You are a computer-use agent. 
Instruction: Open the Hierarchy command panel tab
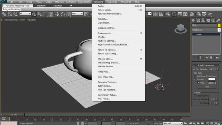tap(203, 20)
